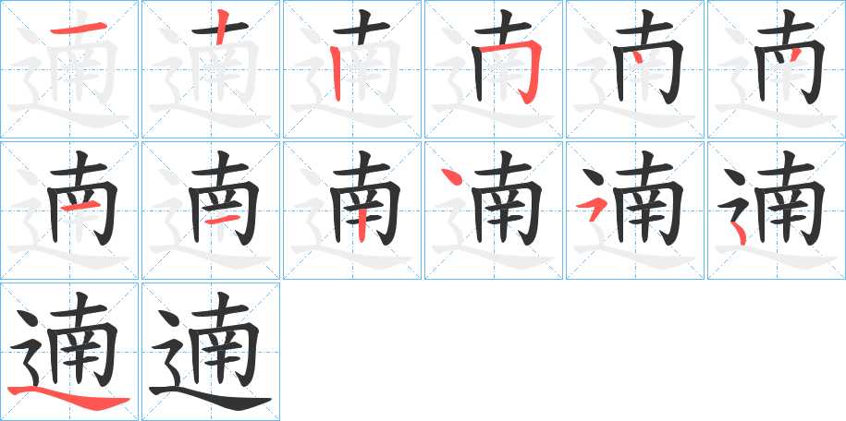Select frame thirteen with red sweeping base stroke
Image resolution: width=846 pixels, height=421 pixels.
[69, 352]
